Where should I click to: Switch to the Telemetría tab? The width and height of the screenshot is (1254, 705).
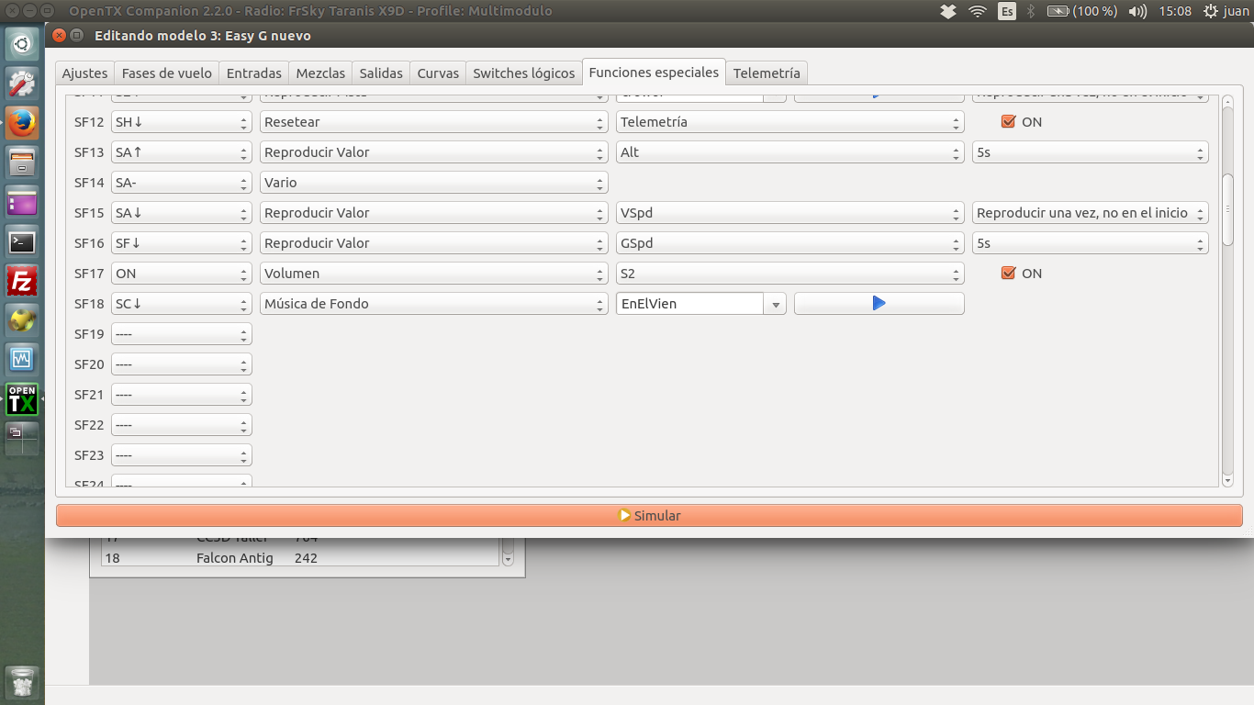767,73
